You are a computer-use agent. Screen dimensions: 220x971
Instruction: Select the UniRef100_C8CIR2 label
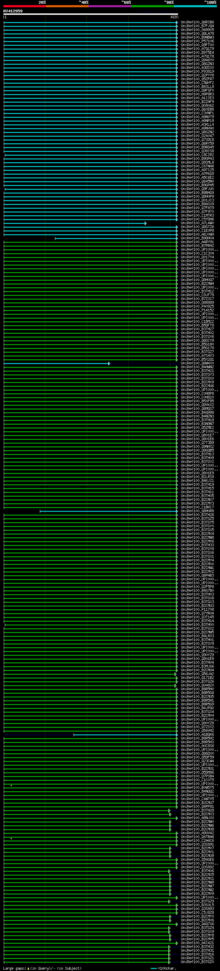[197, 155]
